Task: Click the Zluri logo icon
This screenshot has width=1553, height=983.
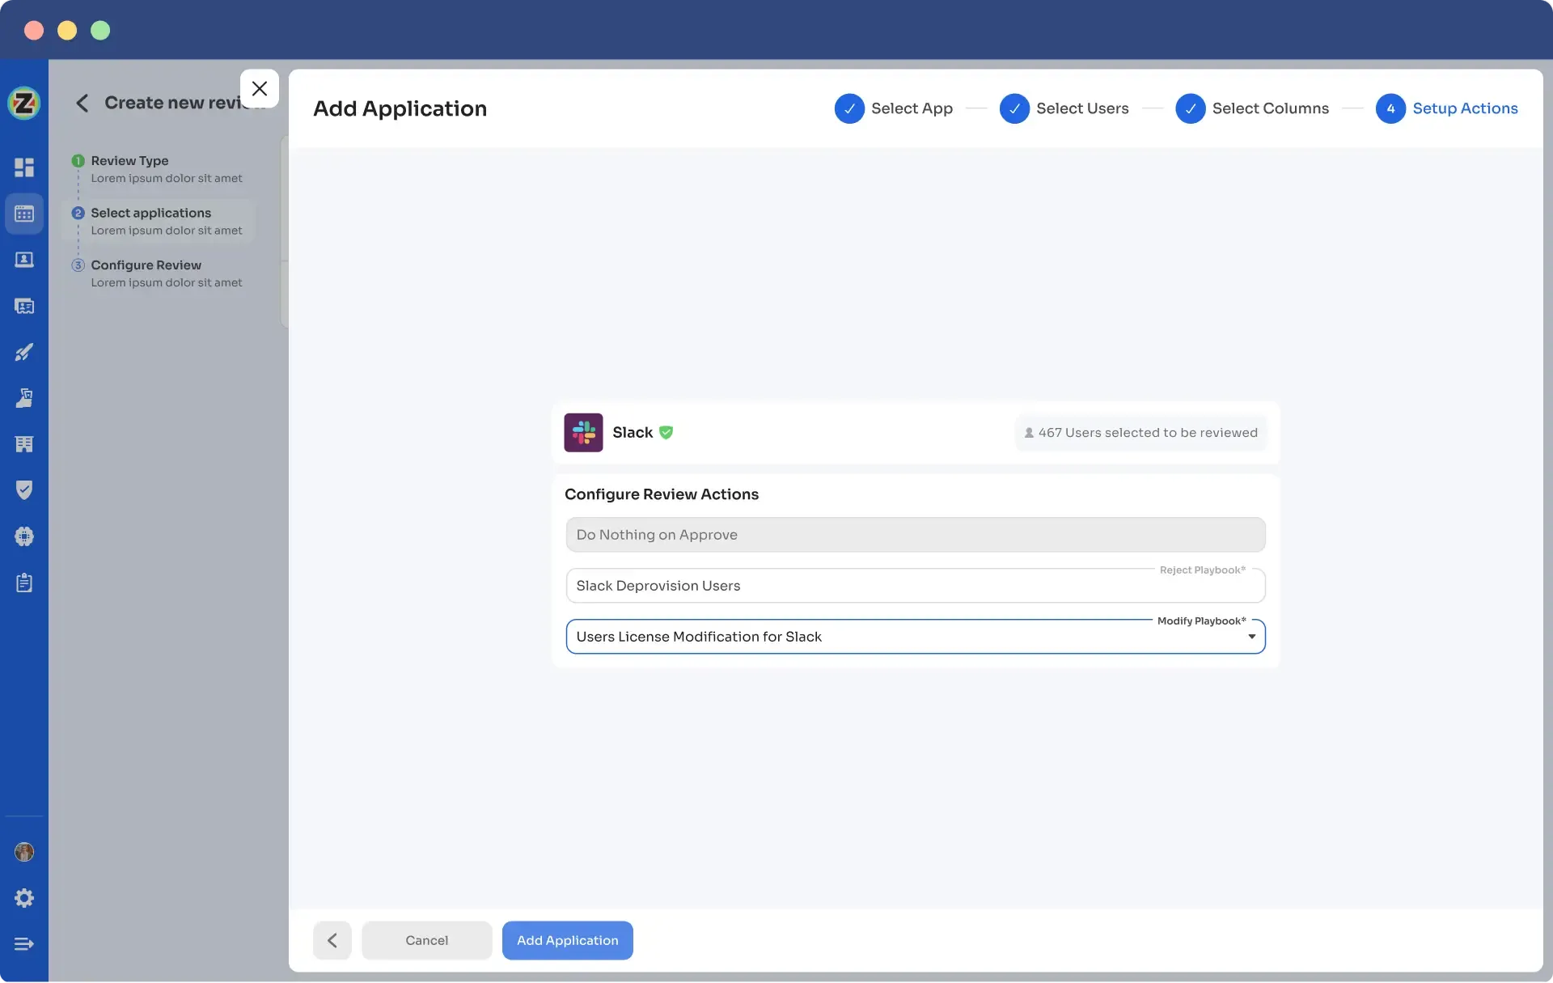Action: [x=24, y=103]
